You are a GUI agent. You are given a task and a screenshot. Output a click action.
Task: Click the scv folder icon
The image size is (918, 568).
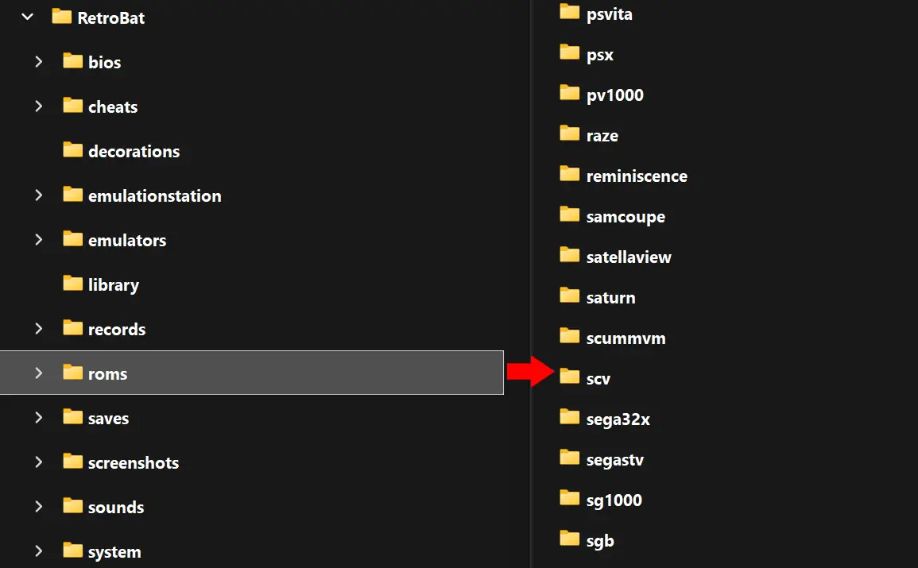pos(569,376)
